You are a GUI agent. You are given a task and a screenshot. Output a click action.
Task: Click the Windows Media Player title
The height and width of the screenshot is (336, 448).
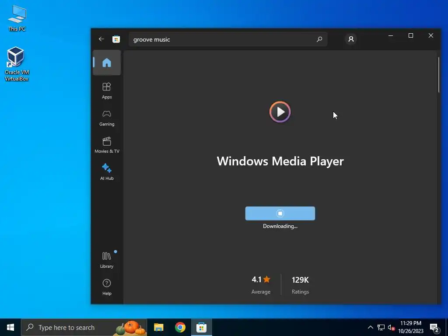pyautogui.click(x=280, y=161)
